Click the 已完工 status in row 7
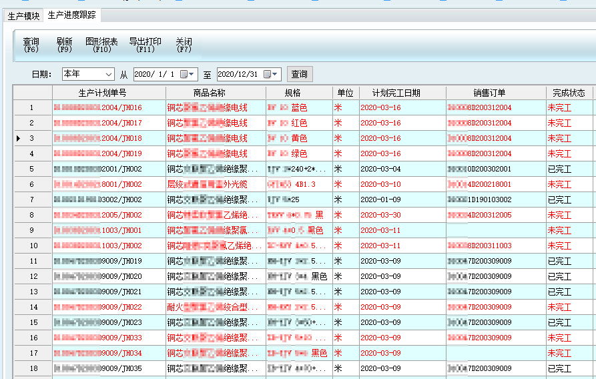 click(569, 200)
